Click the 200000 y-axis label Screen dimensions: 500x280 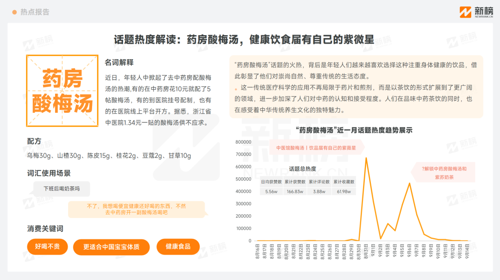point(244,216)
